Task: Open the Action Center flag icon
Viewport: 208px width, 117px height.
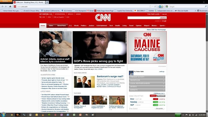Action: pyautogui.click(x=186, y=115)
